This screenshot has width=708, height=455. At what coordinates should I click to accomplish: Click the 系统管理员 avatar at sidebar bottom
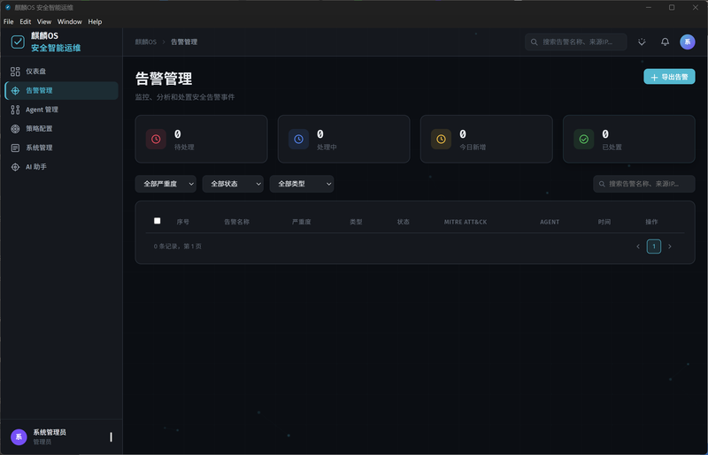pos(19,437)
